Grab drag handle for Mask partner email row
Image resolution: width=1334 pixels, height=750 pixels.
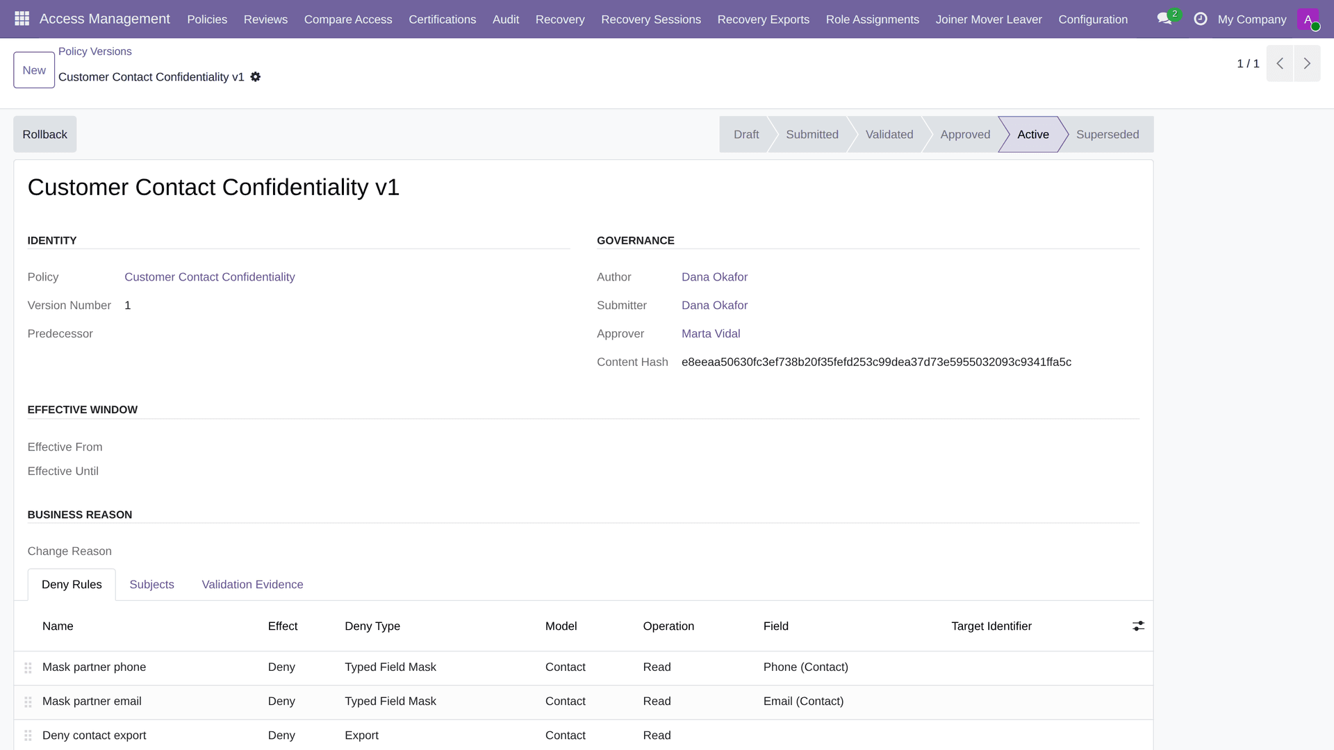(28, 701)
